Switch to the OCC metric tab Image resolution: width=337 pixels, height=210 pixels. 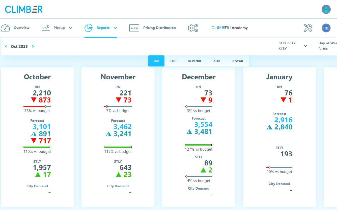173,61
